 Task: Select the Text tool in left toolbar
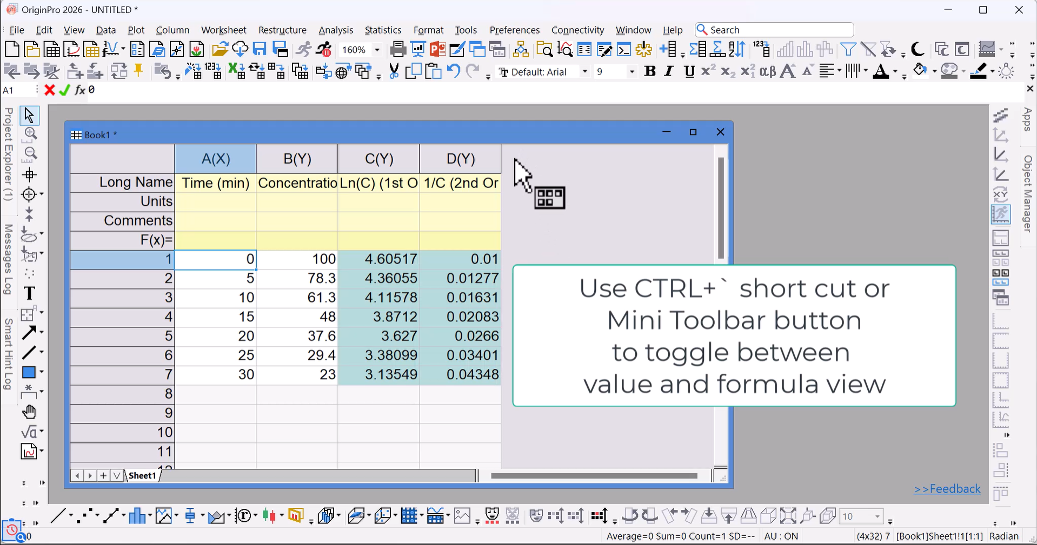pos(29,293)
